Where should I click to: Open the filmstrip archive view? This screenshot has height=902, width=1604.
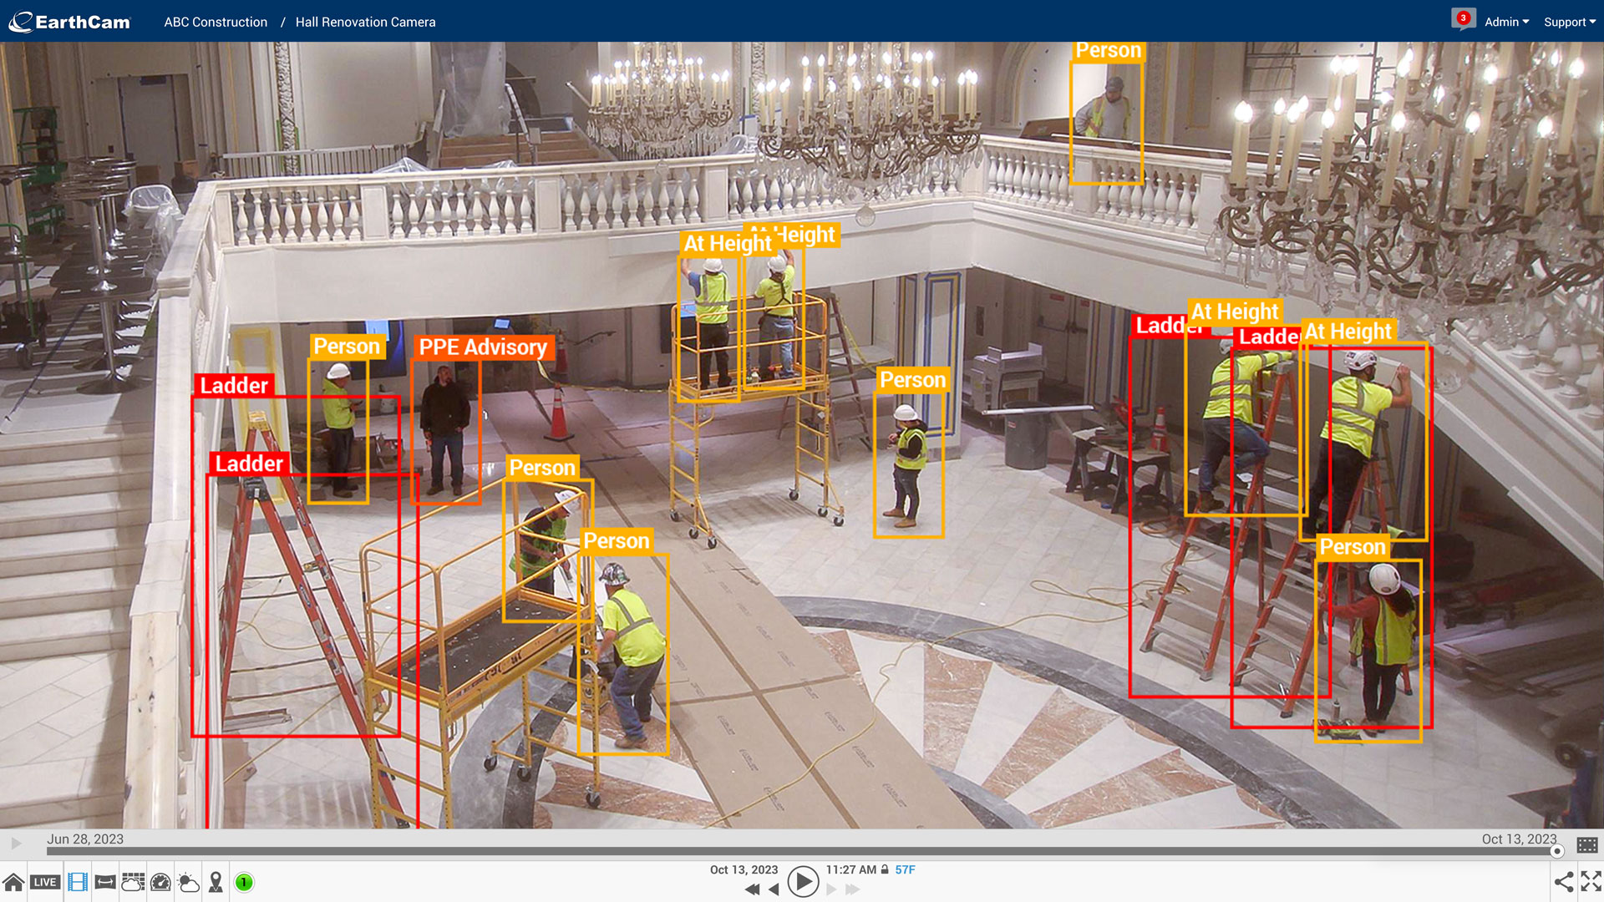tap(78, 882)
